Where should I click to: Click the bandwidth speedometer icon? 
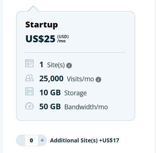point(29,106)
